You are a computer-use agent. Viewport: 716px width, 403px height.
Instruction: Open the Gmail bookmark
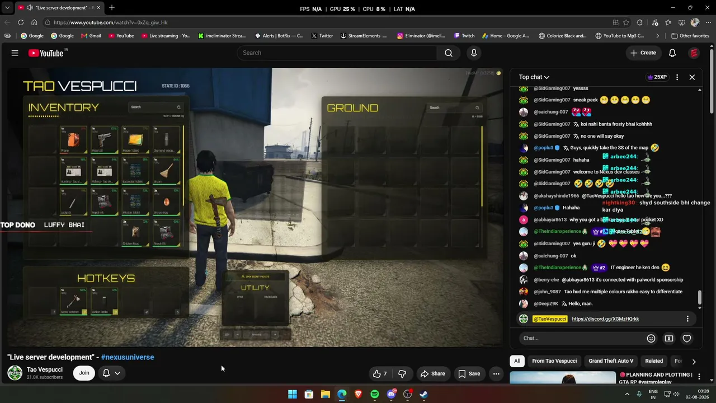coord(91,36)
